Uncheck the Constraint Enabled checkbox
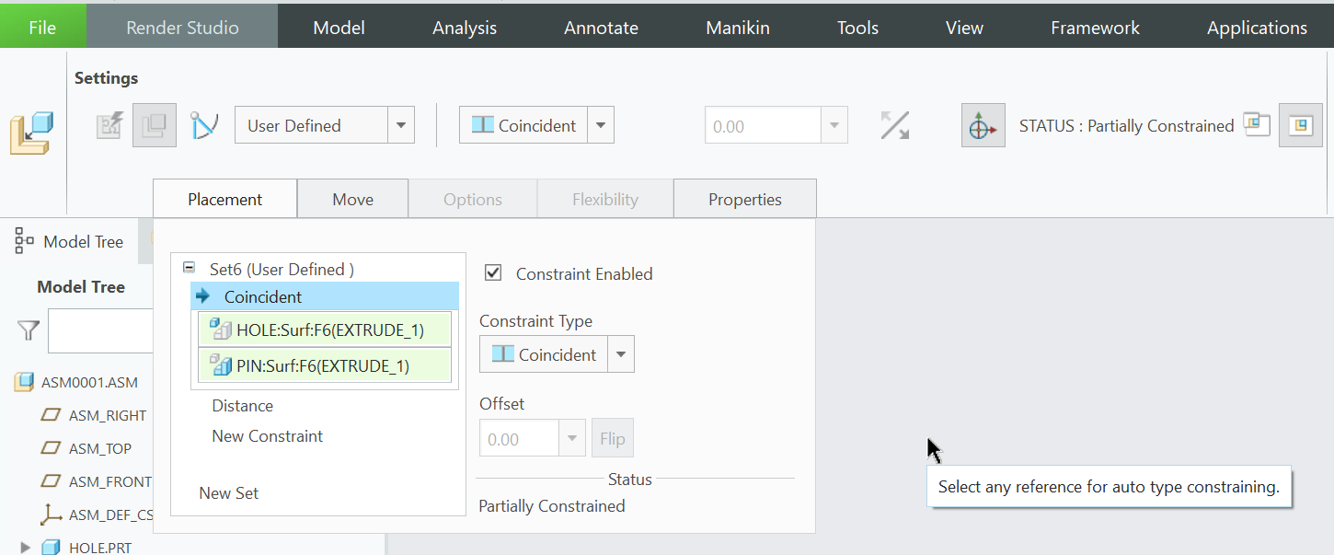This screenshot has height=555, width=1334. tap(494, 273)
